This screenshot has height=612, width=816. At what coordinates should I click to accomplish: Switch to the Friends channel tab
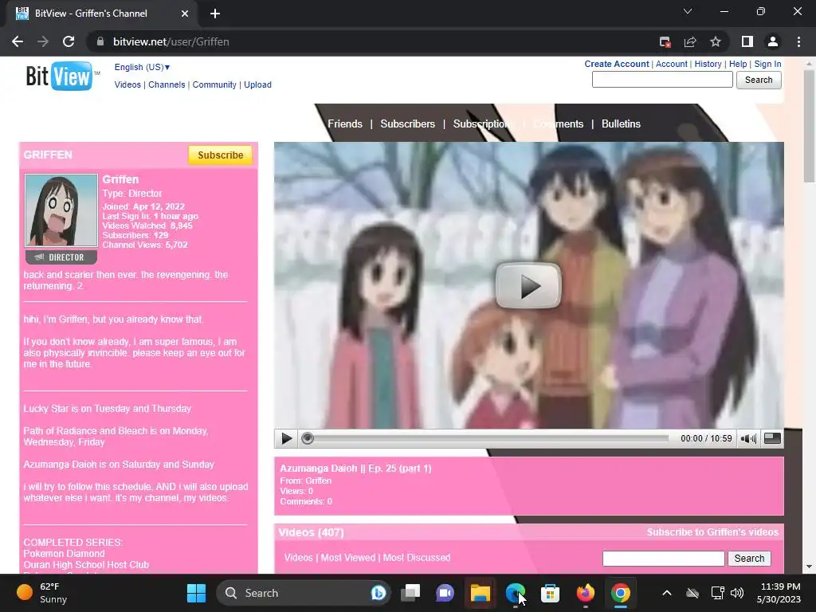[x=345, y=124]
